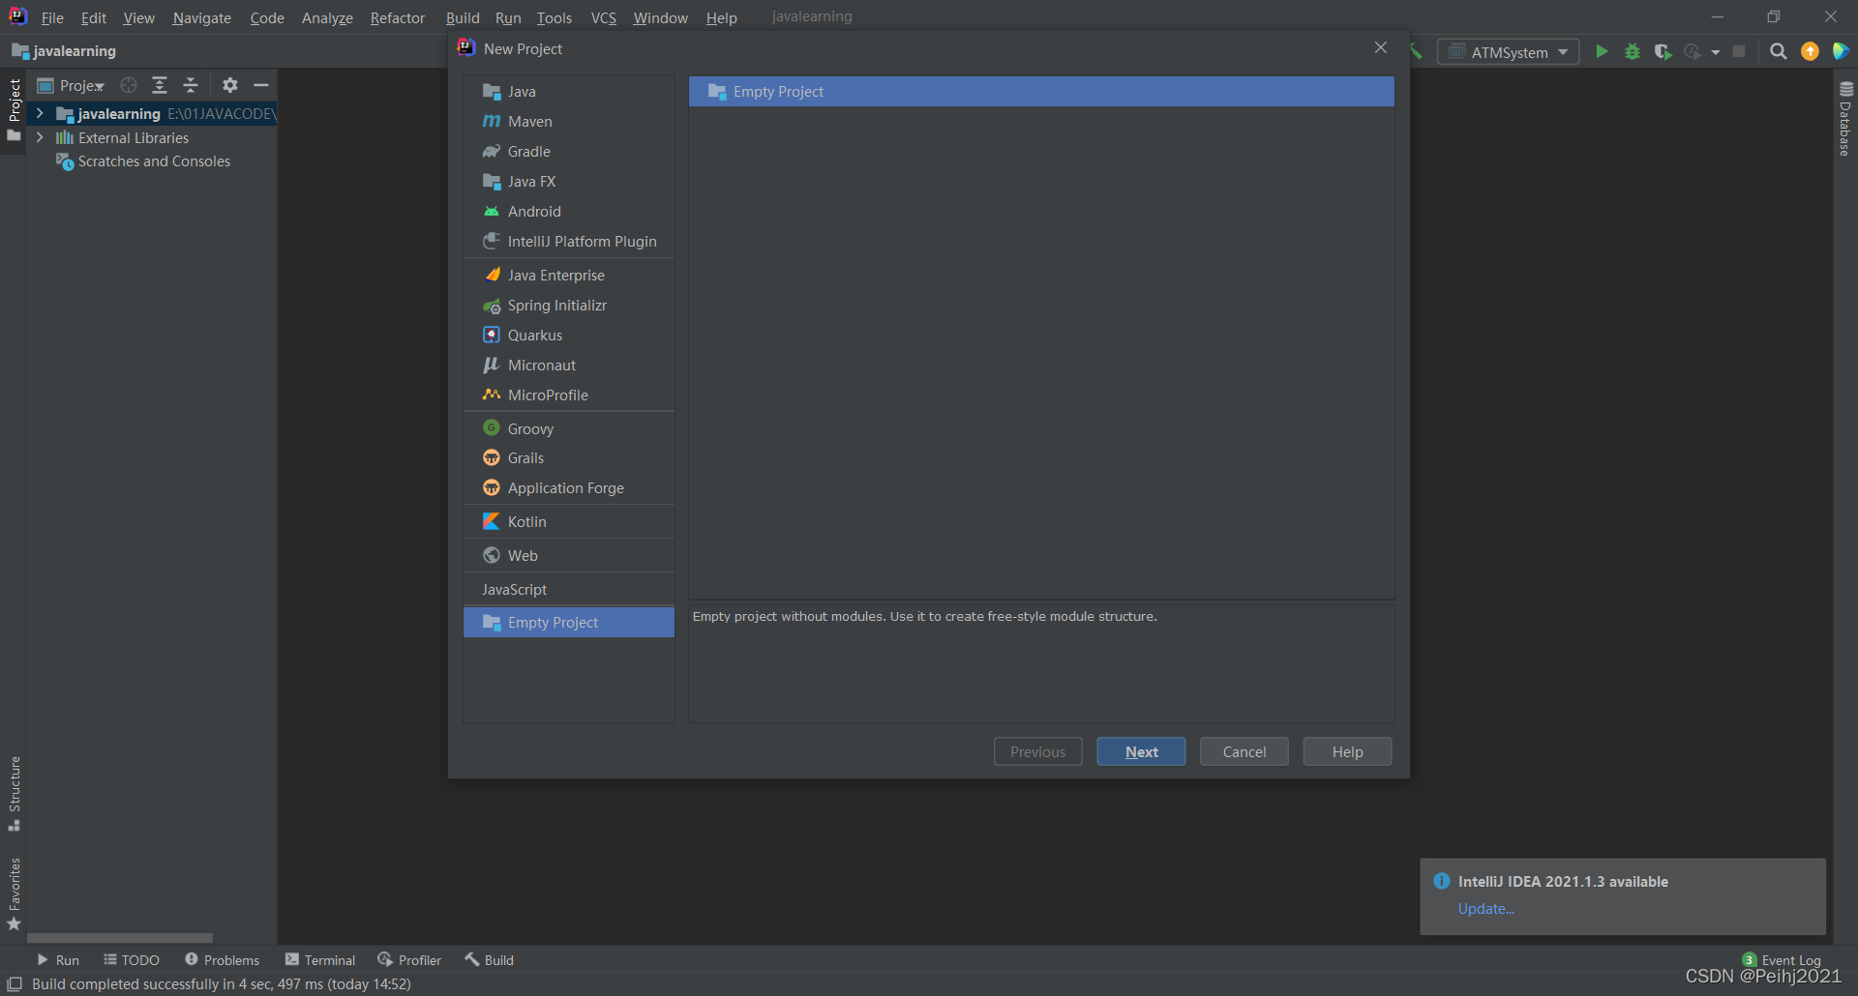Open the Tools menu
The height and width of the screenshot is (996, 1858).
(554, 17)
